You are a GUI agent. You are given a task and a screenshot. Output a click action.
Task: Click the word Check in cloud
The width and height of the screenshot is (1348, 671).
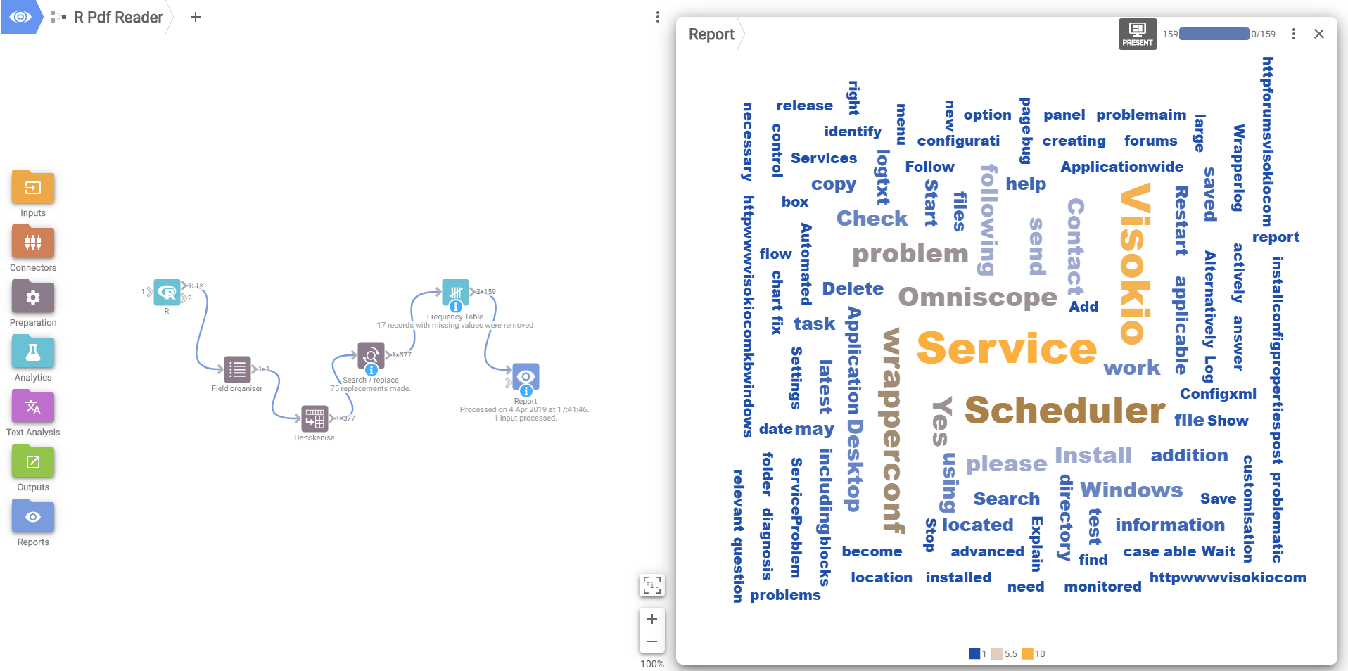click(x=872, y=219)
